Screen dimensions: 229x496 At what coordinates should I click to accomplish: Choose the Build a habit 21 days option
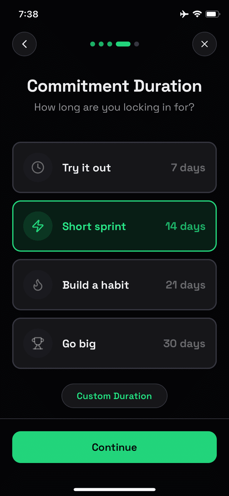pos(114,285)
